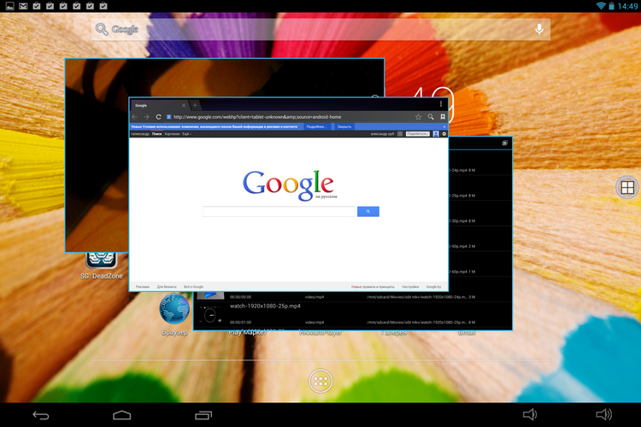Tap the Wi-Fi status icon
This screenshot has width=641, height=427.
[x=601, y=6]
